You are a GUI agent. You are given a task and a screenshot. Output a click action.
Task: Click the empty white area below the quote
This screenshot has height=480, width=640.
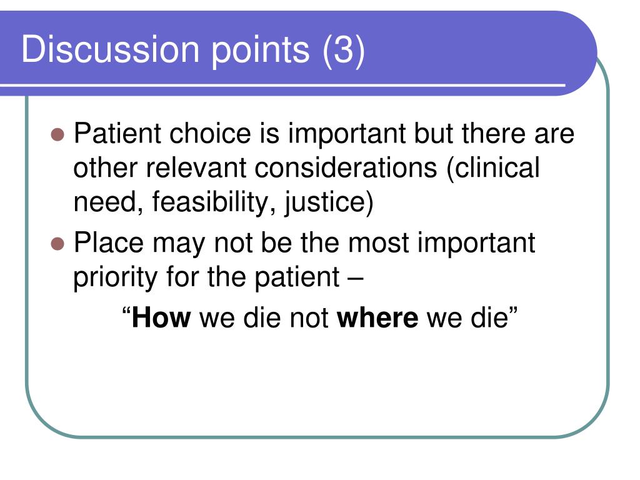point(318,384)
